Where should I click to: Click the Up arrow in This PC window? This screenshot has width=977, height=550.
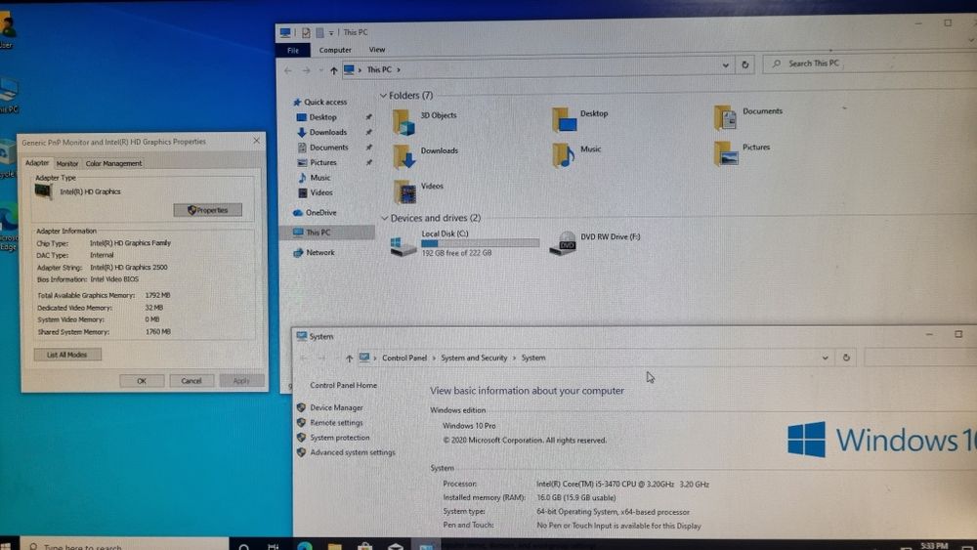(334, 70)
